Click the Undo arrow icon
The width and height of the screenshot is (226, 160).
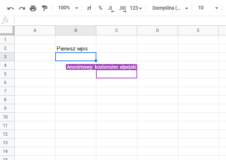tap(11, 8)
